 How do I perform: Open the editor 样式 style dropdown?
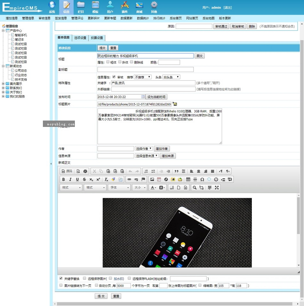[x=71, y=188]
